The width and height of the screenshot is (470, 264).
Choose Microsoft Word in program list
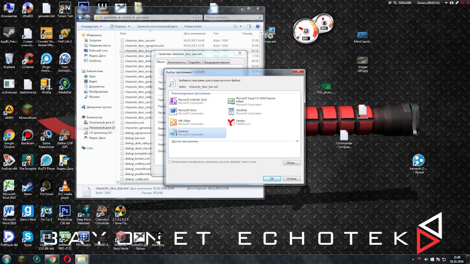tap(197, 111)
